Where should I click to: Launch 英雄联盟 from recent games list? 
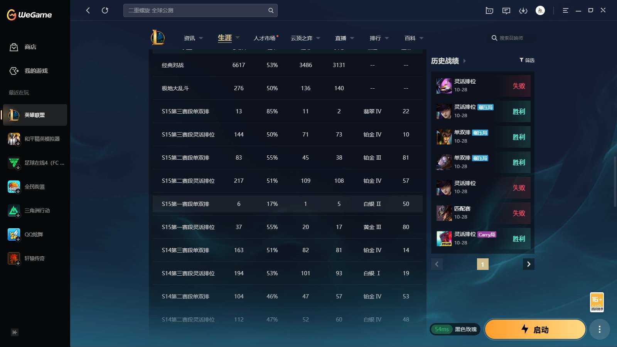coord(35,115)
